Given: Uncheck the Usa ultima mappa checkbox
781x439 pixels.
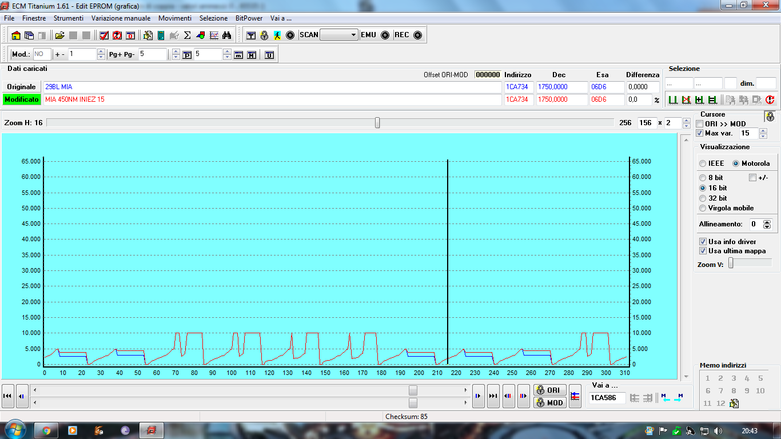Looking at the screenshot, I should click(x=703, y=251).
